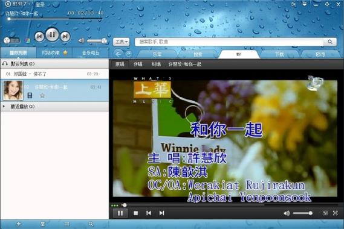Focus the song search input field
Viewport: 344px width, 229px height.
pos(229,42)
